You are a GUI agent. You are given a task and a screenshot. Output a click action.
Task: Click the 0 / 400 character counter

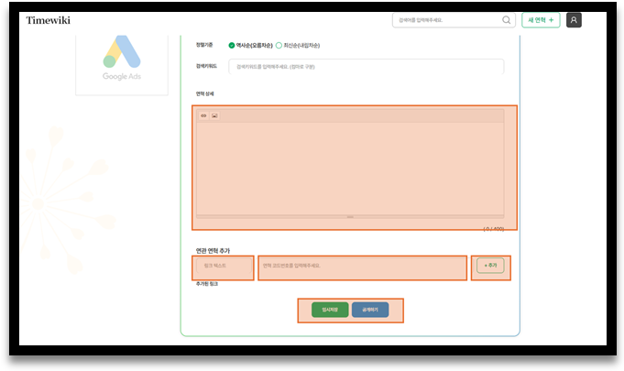[493, 228]
